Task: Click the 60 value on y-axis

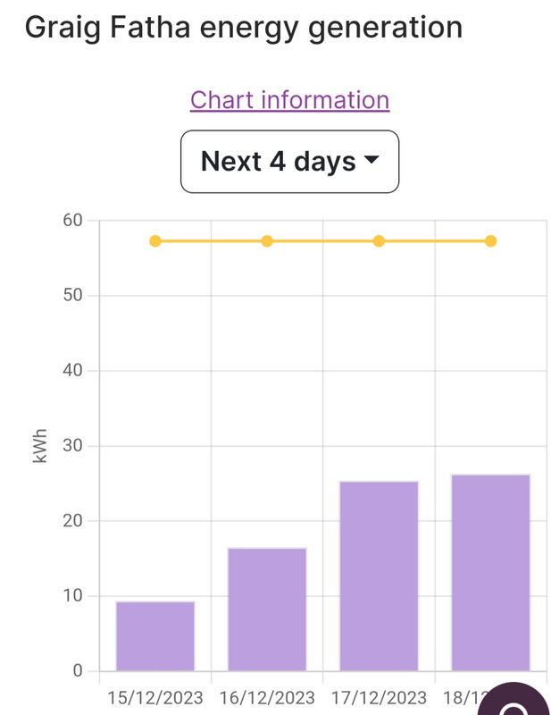Action: [72, 220]
